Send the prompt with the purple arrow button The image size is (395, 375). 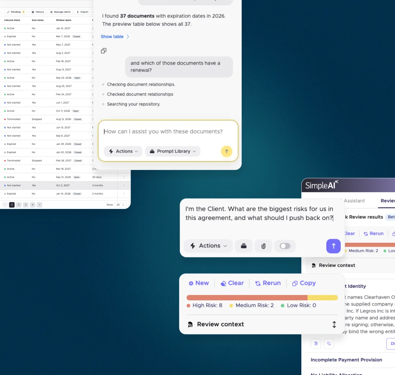(x=333, y=246)
